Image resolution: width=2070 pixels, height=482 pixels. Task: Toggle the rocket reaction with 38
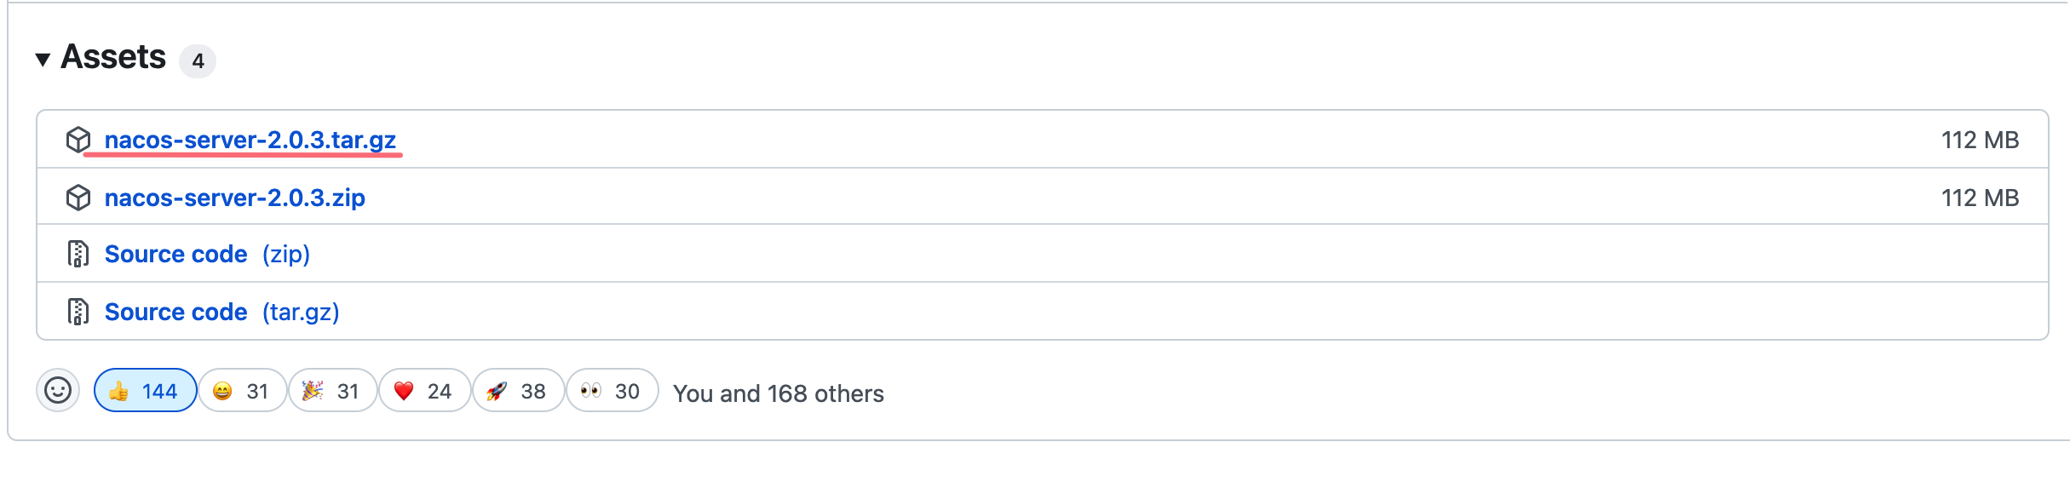(518, 391)
